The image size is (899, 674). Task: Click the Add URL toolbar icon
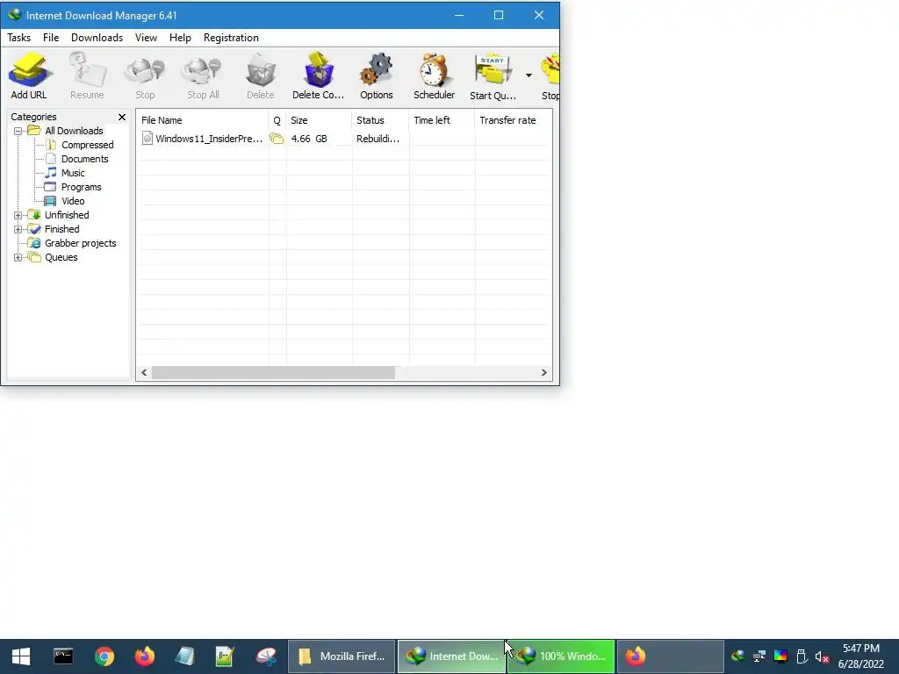tap(29, 76)
